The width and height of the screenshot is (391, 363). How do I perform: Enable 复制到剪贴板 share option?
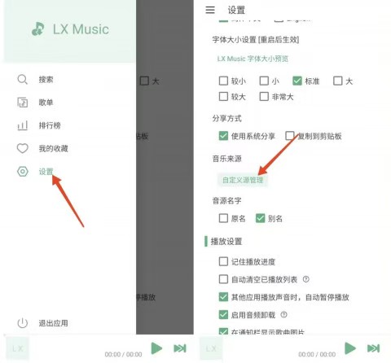click(290, 136)
